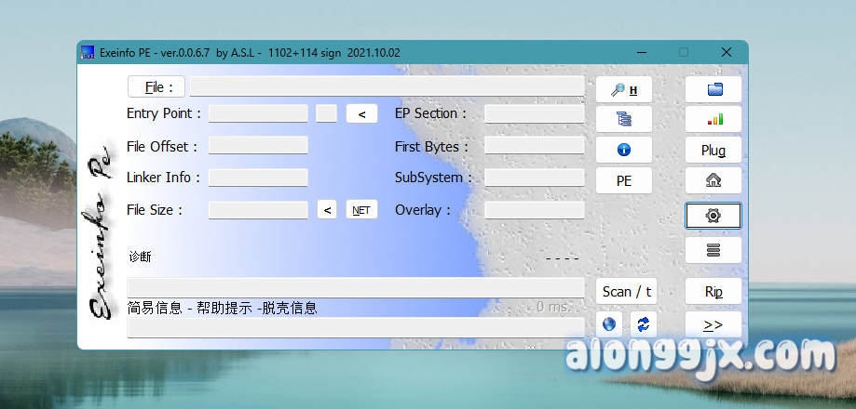
Task: Click the file path input field
Action: [x=387, y=87]
